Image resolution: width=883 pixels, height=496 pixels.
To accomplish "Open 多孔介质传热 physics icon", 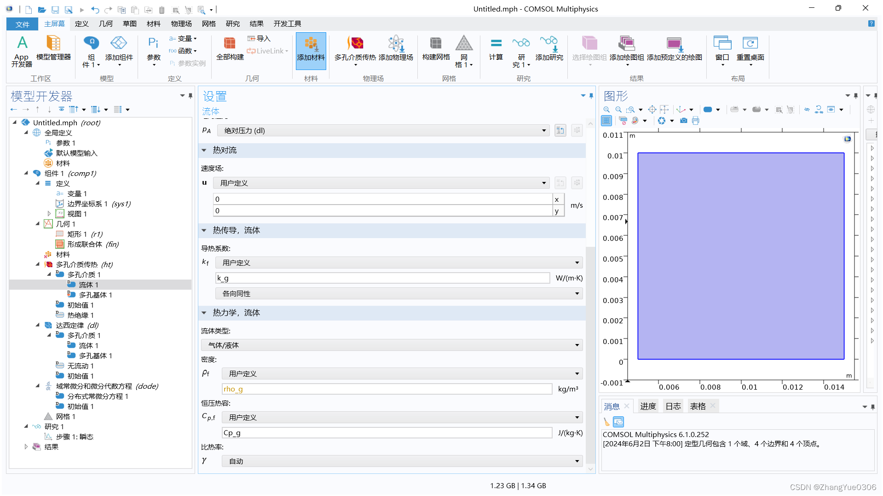I will (x=355, y=51).
